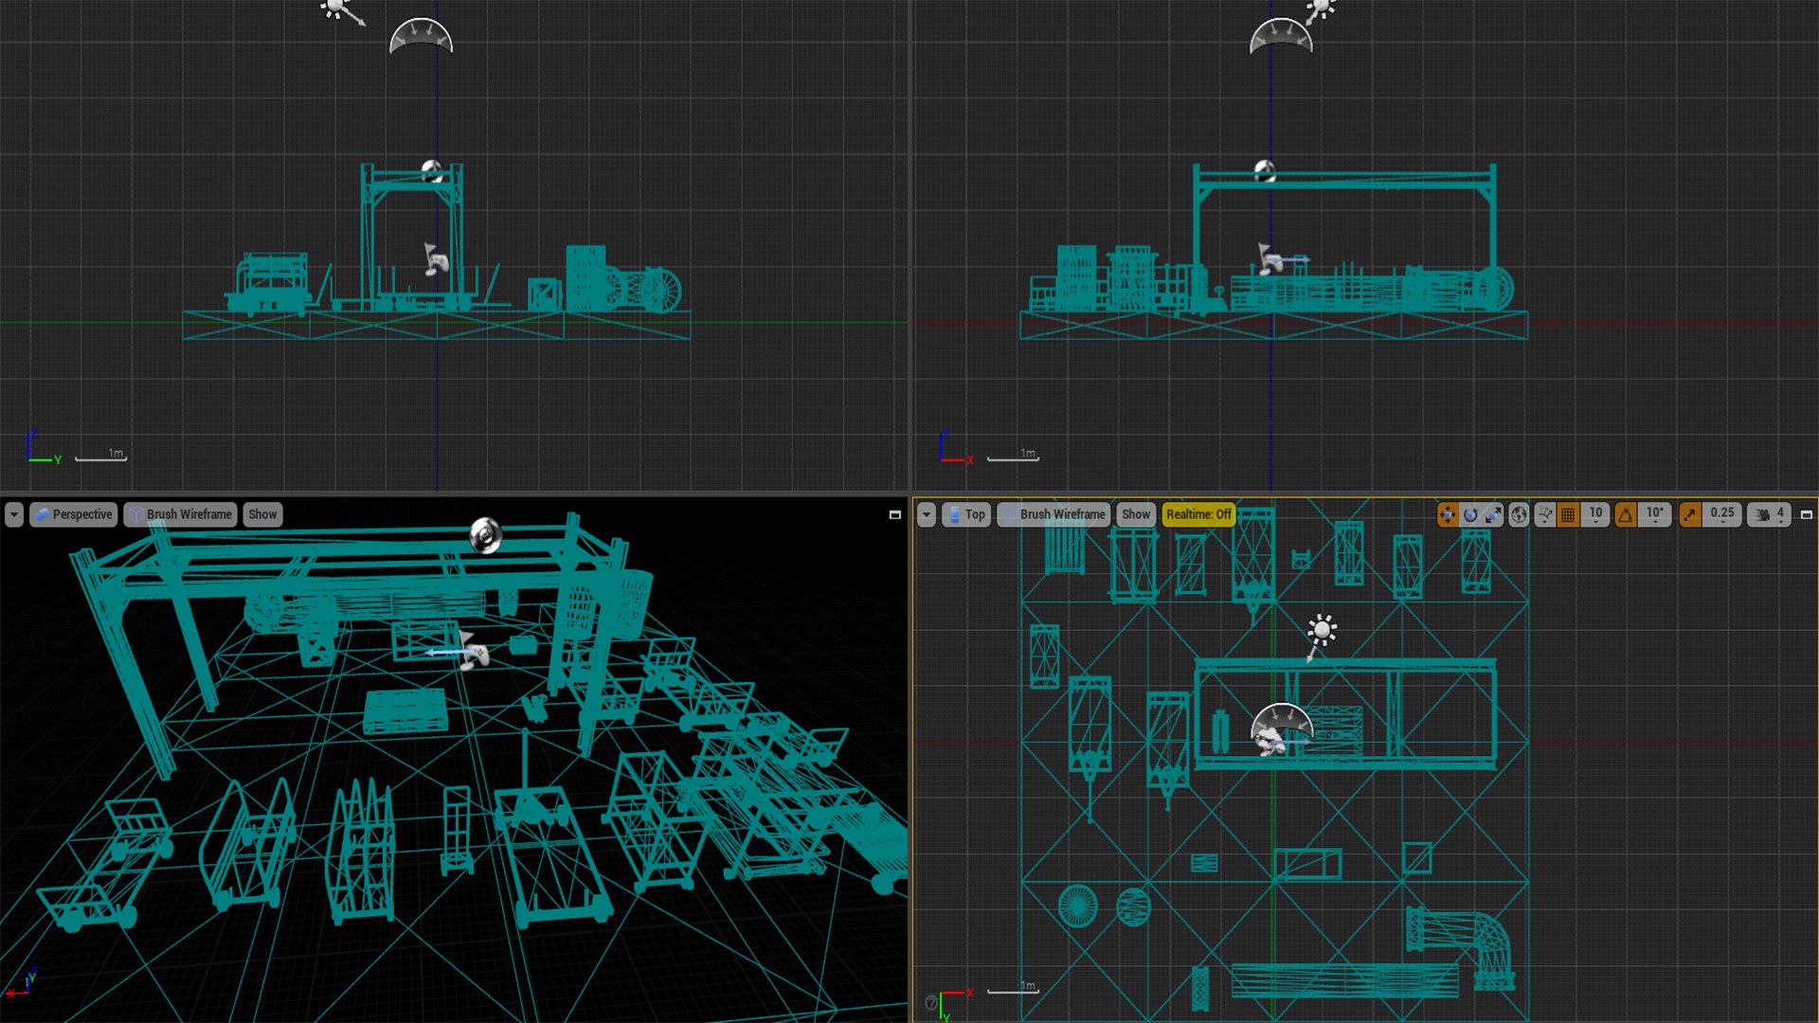Toggle world coordinate system globe icon
This screenshot has height=1023, width=1819.
[1519, 514]
